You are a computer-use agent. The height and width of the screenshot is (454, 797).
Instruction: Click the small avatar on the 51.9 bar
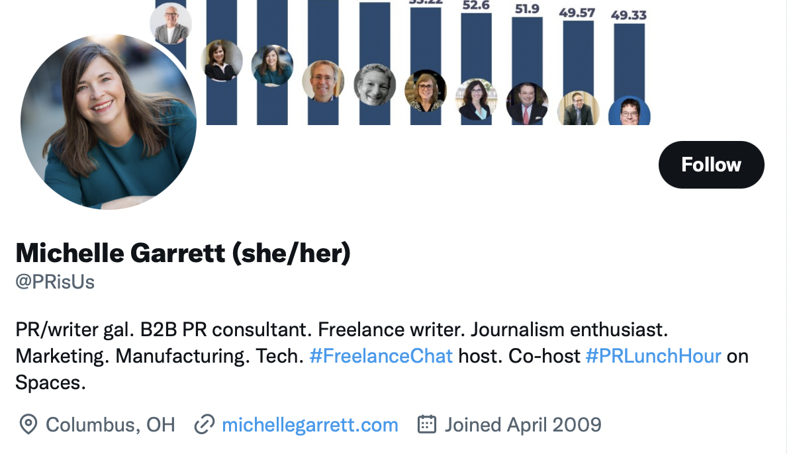pyautogui.click(x=527, y=103)
